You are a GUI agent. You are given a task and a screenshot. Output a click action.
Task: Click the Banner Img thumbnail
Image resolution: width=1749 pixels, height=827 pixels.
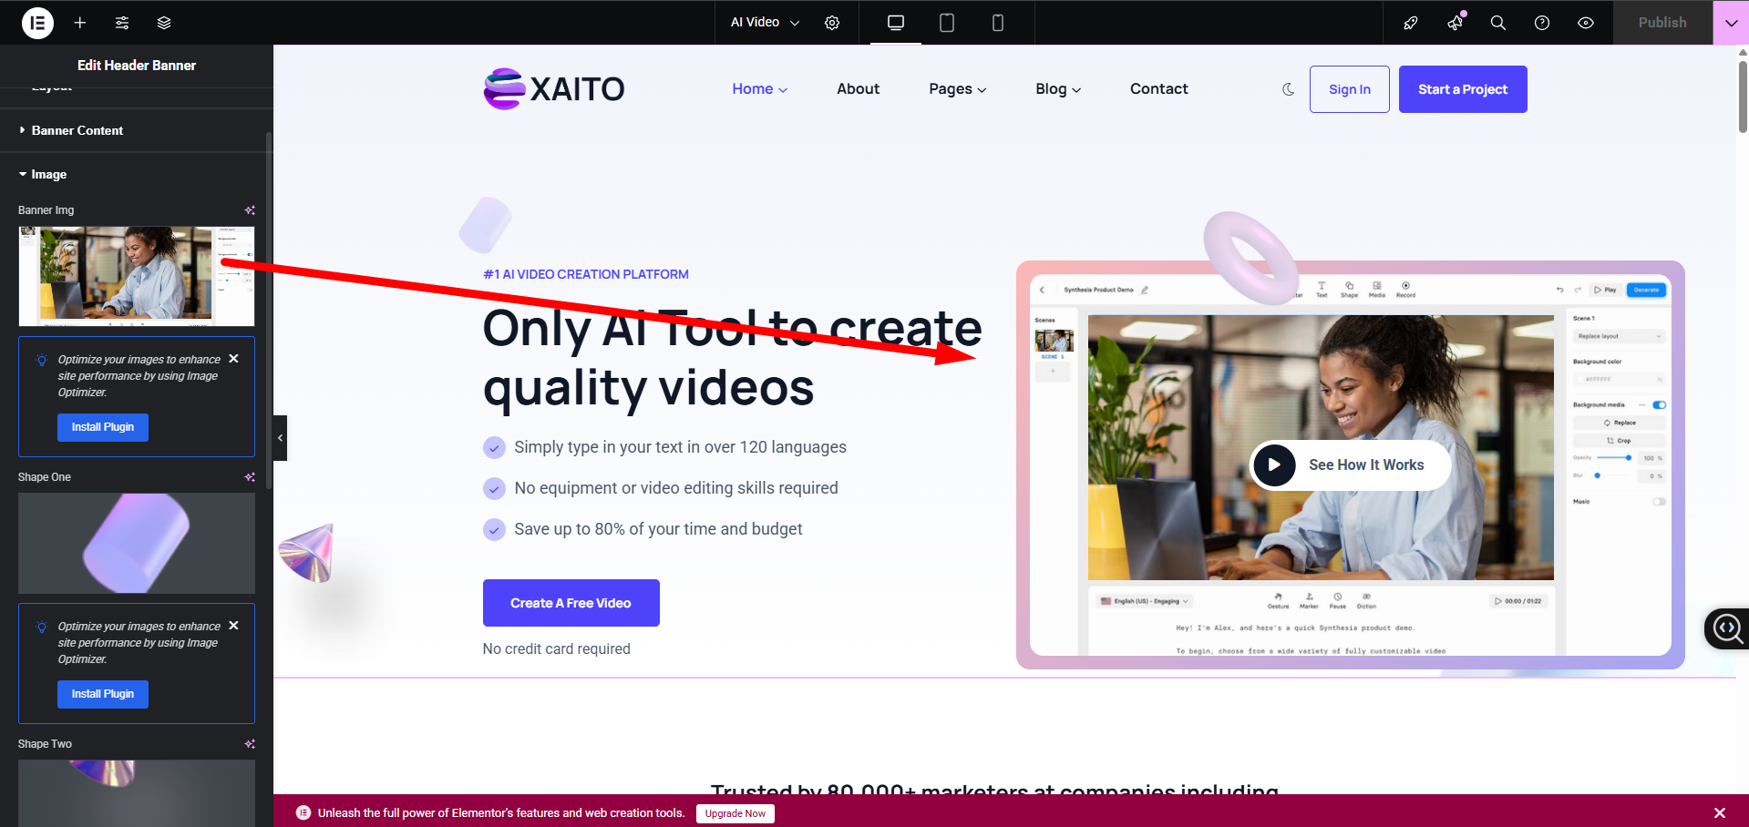pos(136,276)
